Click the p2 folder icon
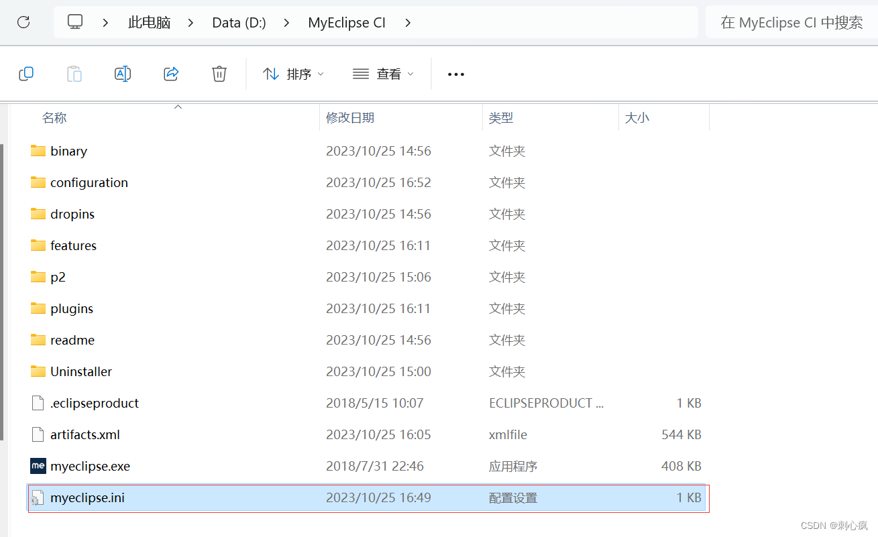Viewport: 878px width, 537px height. tap(38, 277)
